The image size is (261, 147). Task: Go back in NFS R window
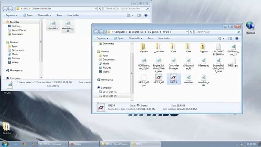(x=96, y=32)
